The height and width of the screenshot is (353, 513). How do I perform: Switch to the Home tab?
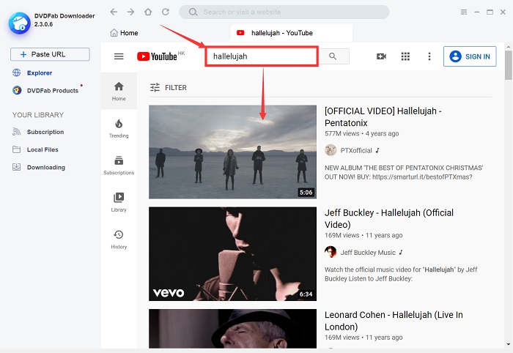125,33
